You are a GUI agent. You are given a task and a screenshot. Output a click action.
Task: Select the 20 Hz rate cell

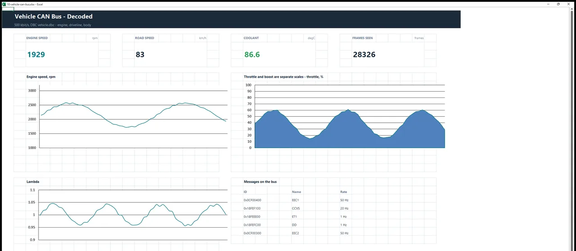[344, 208]
